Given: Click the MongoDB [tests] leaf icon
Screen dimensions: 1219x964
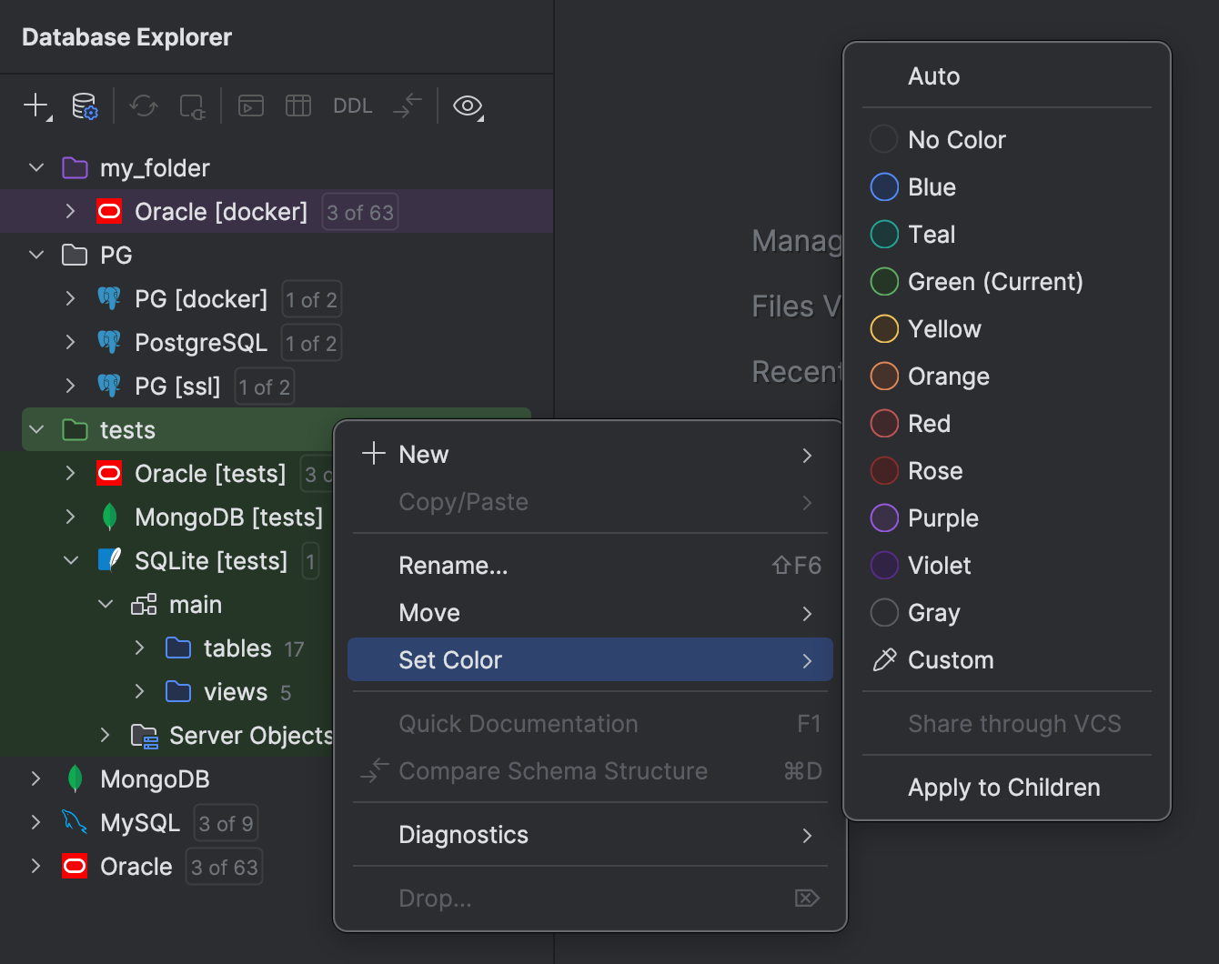Looking at the screenshot, I should (109, 517).
